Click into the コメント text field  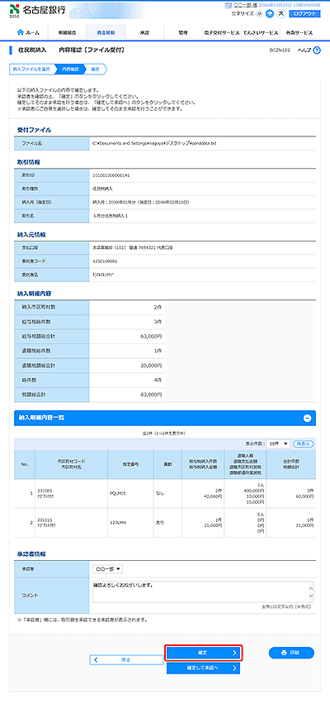[203, 591]
